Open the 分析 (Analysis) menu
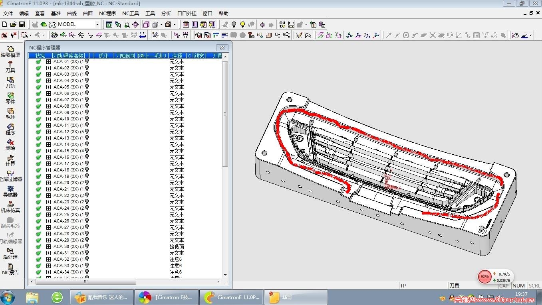542x305 pixels. [166, 14]
